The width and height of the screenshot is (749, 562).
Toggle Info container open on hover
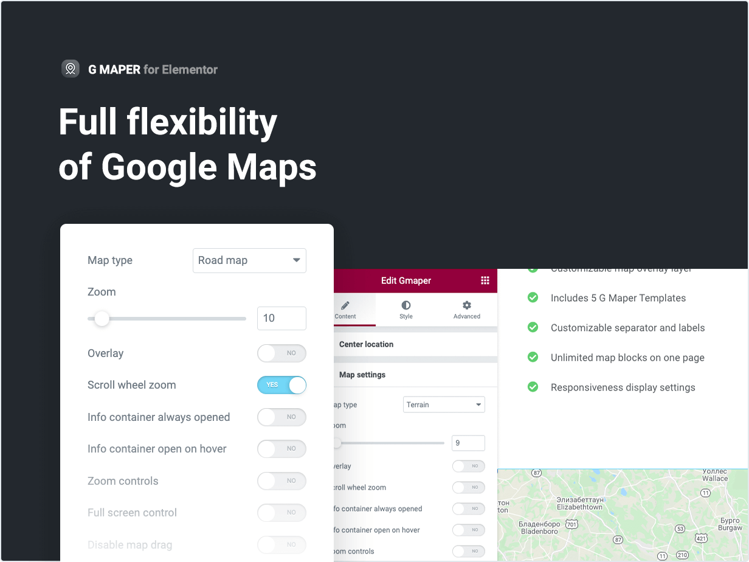click(281, 449)
